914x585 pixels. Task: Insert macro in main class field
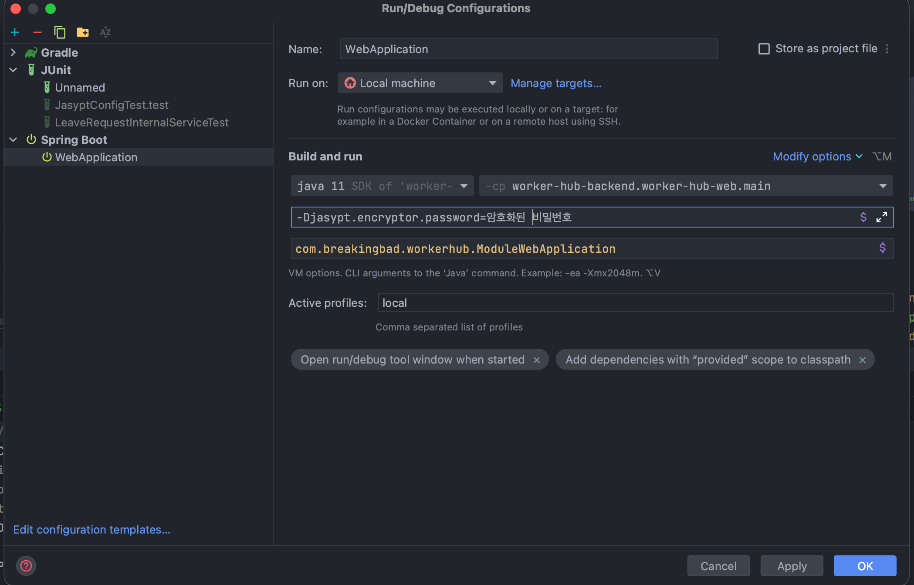pos(882,248)
